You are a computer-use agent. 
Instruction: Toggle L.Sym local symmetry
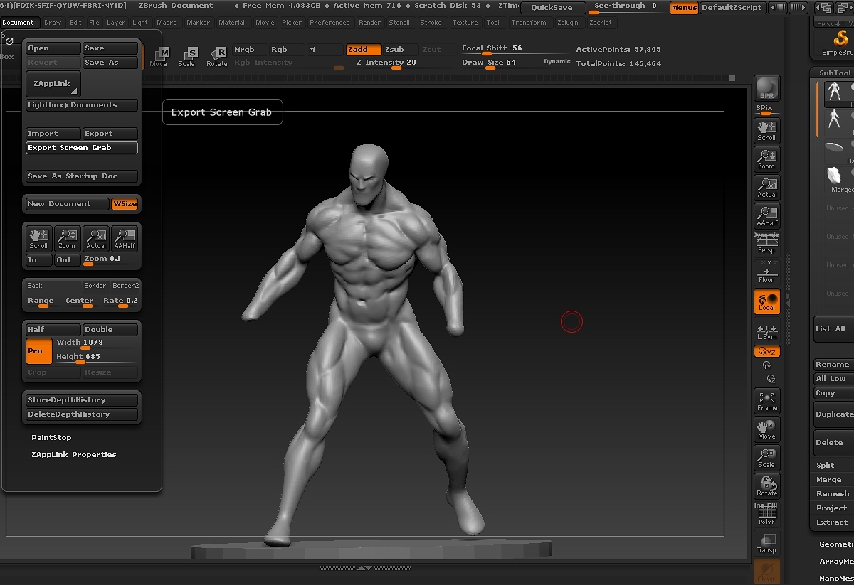tap(766, 331)
